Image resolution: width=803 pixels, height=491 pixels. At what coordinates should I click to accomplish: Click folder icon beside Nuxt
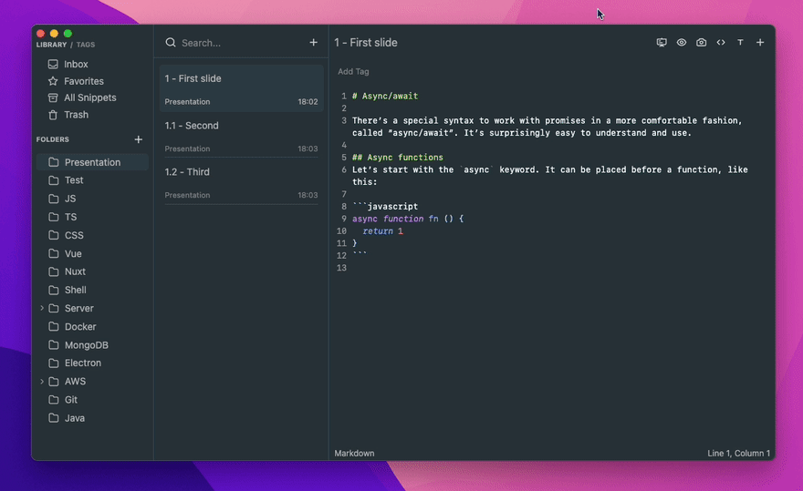53,271
